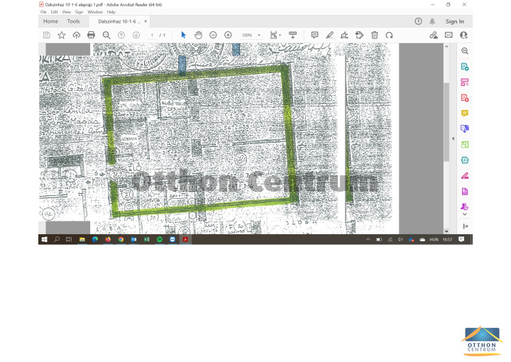Open the Help menu

111,12
